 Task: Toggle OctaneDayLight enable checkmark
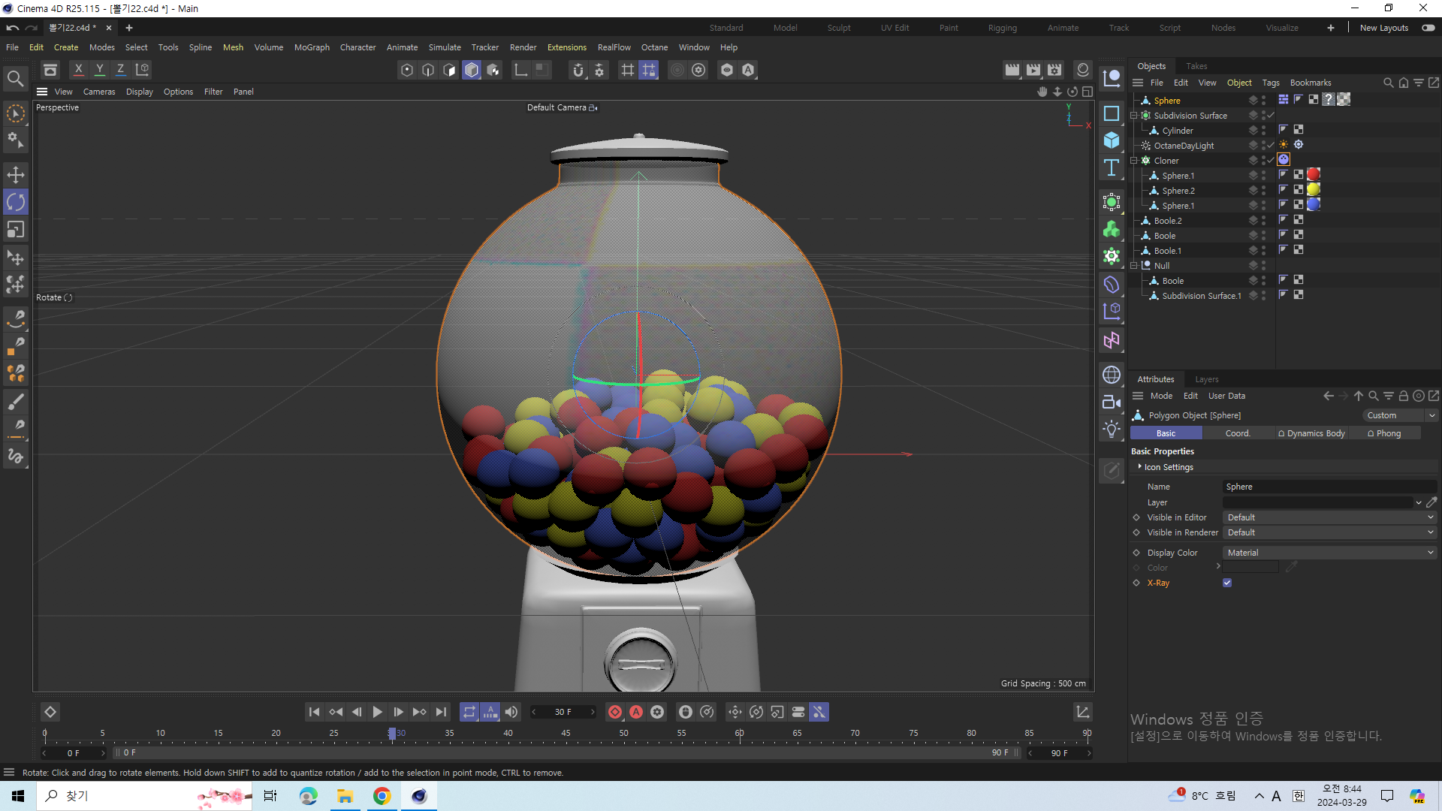(1271, 146)
